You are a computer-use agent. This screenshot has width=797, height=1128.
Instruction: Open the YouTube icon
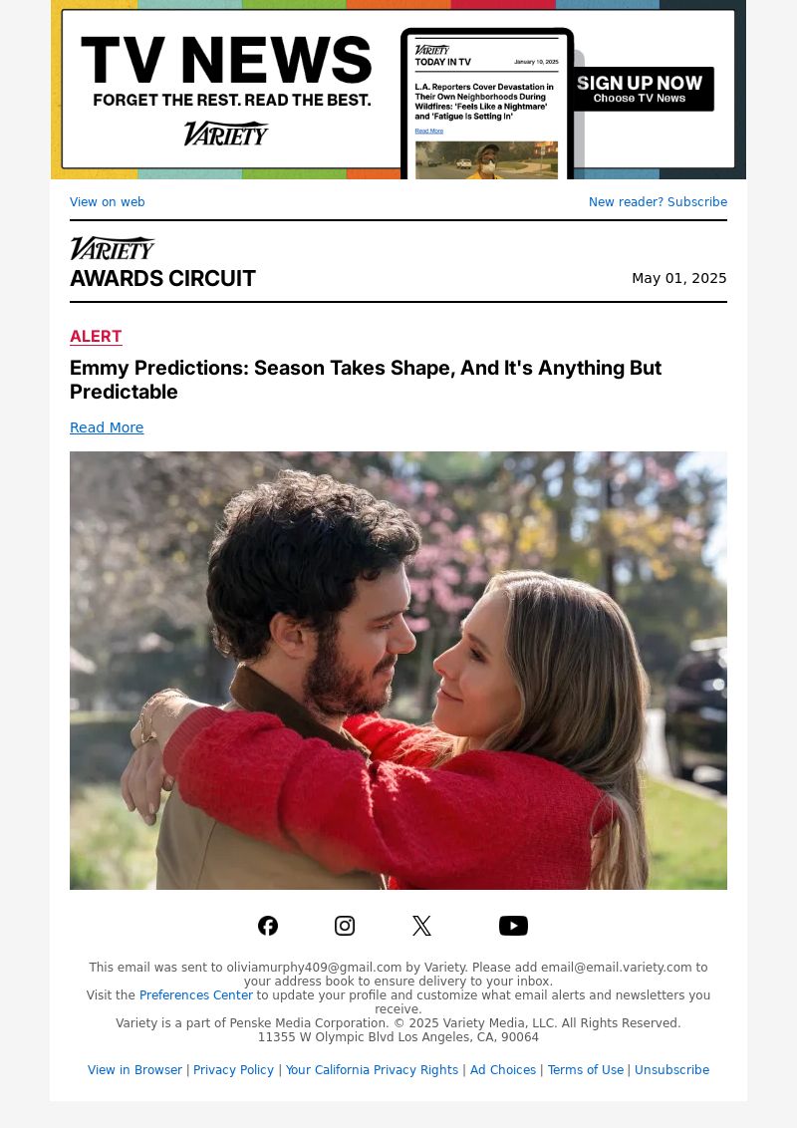click(x=514, y=925)
